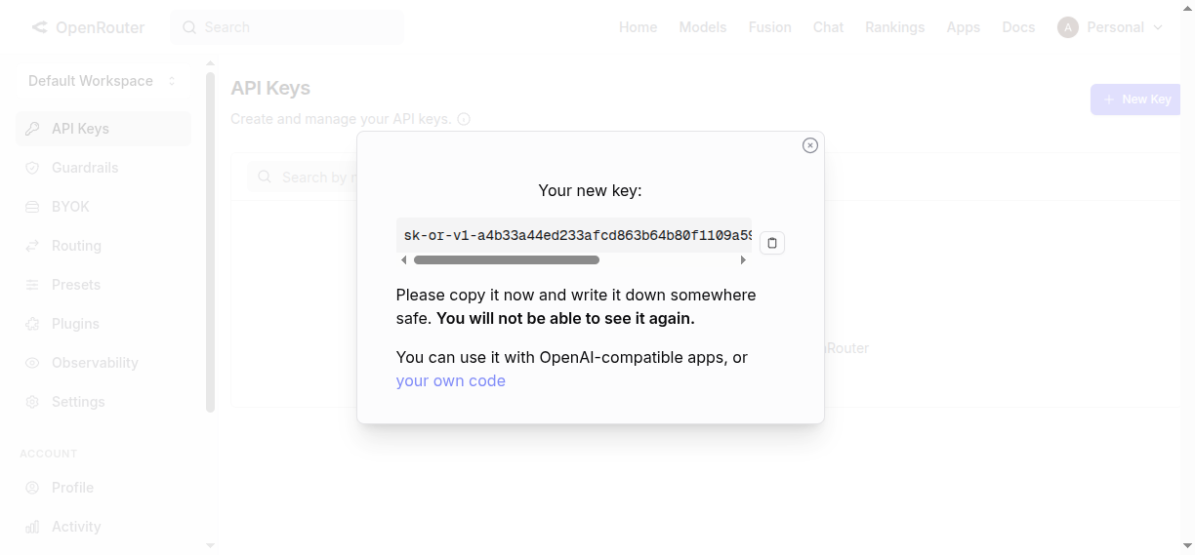Click the API Keys page heading
The image size is (1195, 555).
click(270, 88)
